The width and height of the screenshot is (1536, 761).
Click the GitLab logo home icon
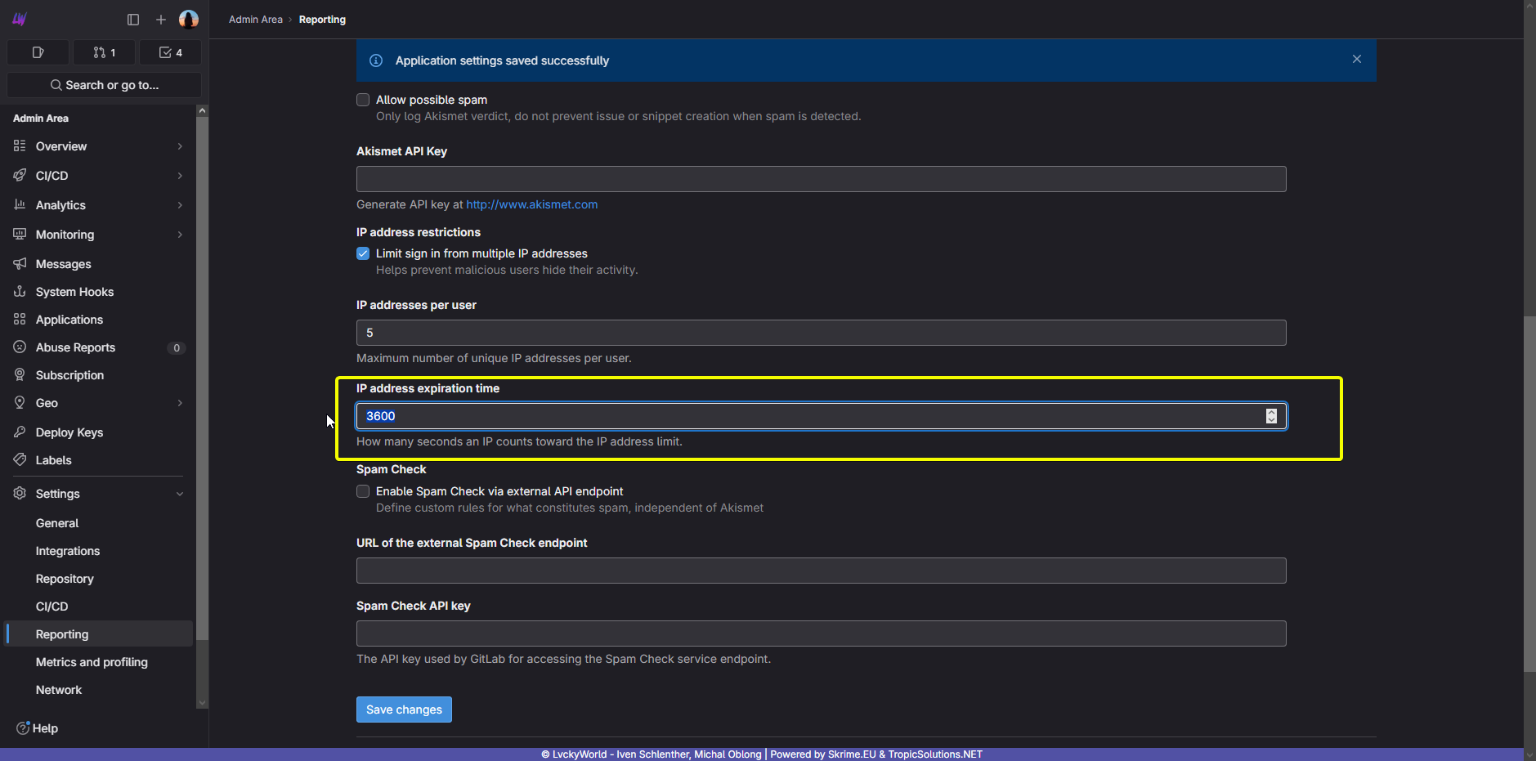(x=20, y=19)
